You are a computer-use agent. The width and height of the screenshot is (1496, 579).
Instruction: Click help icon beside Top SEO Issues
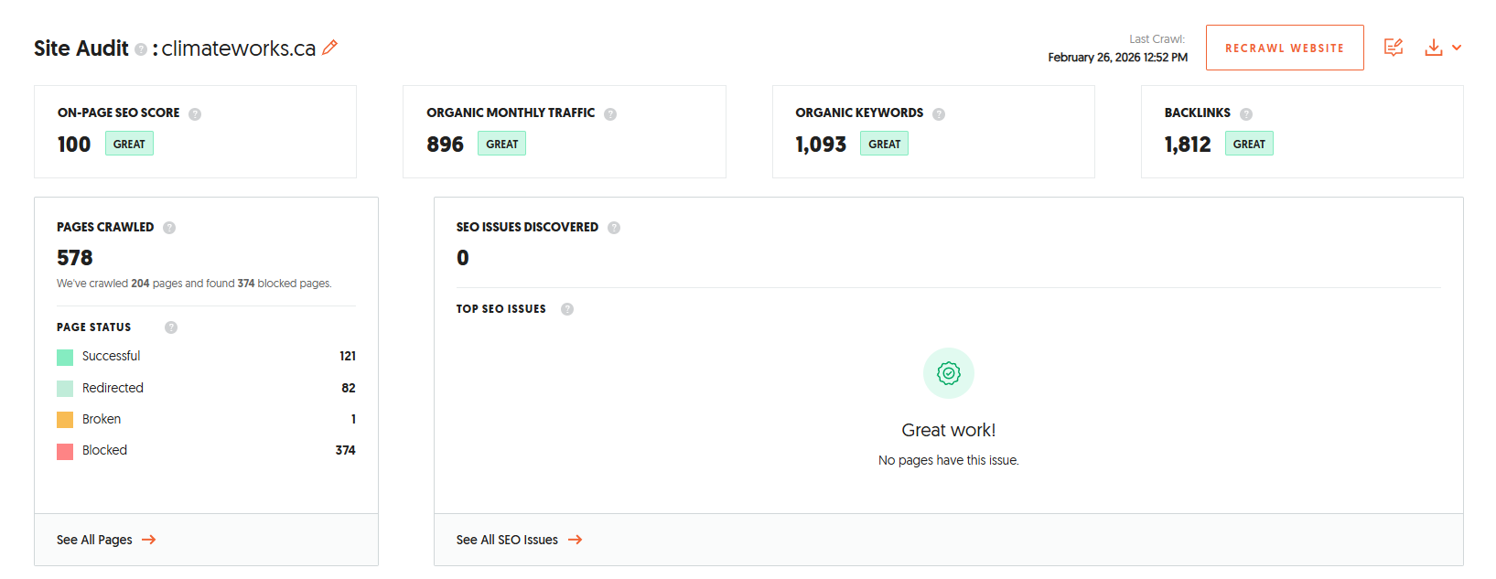click(567, 309)
